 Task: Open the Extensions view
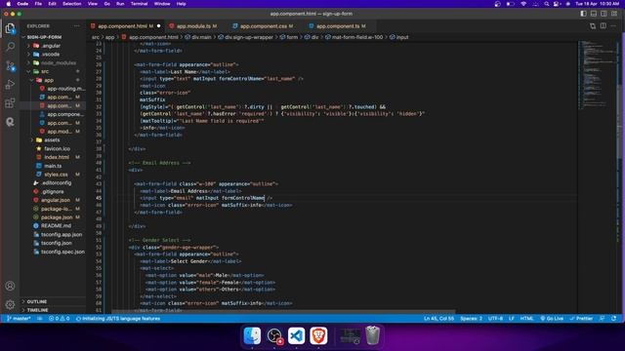(x=10, y=103)
